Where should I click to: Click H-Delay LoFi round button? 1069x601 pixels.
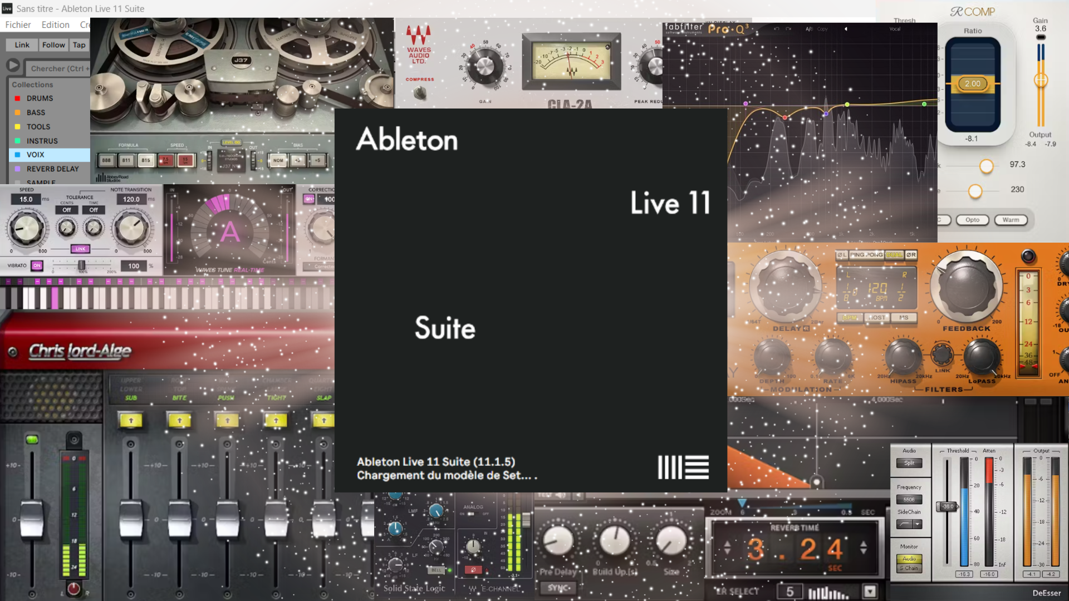1028,256
